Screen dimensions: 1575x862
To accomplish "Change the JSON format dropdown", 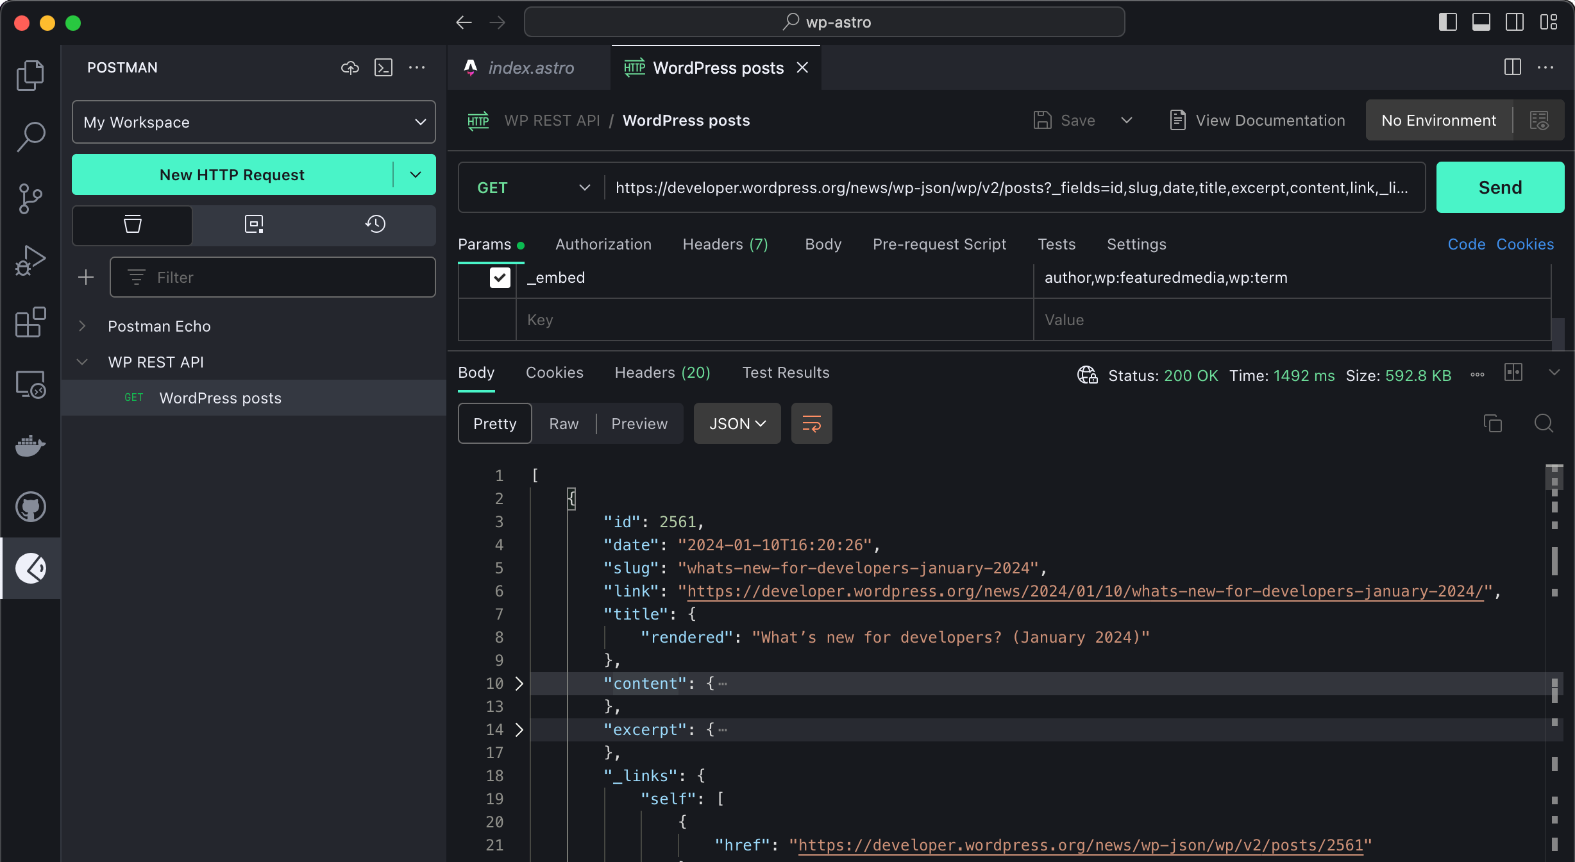I will (x=737, y=423).
